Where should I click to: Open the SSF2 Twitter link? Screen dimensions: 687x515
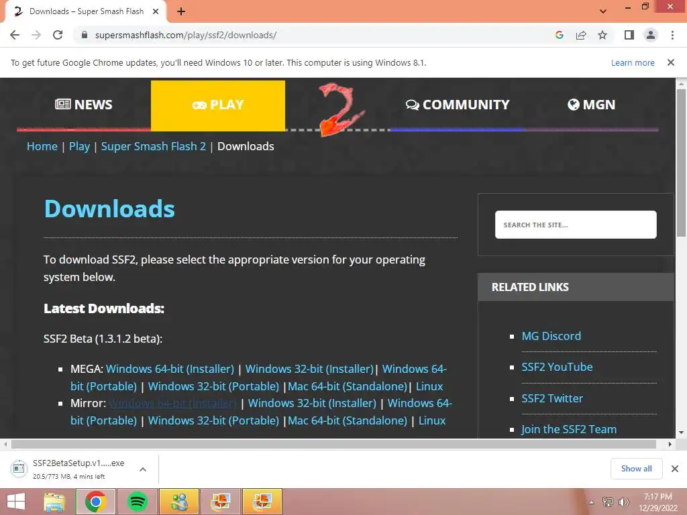[552, 398]
